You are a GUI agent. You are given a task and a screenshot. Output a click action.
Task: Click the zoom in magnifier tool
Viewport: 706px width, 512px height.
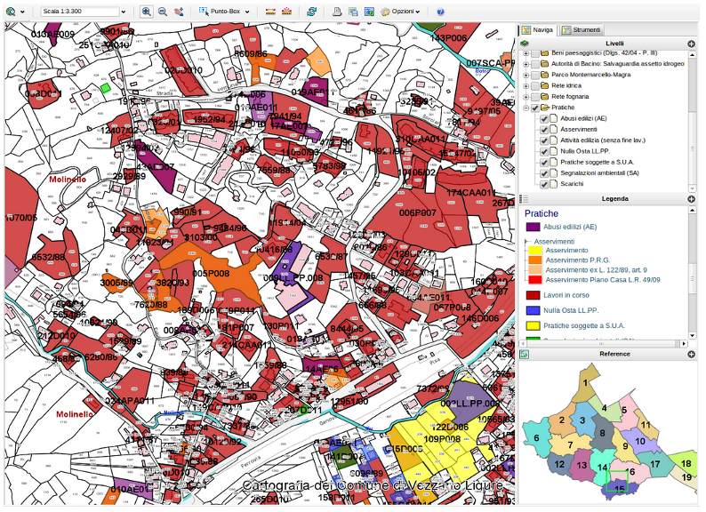click(146, 12)
